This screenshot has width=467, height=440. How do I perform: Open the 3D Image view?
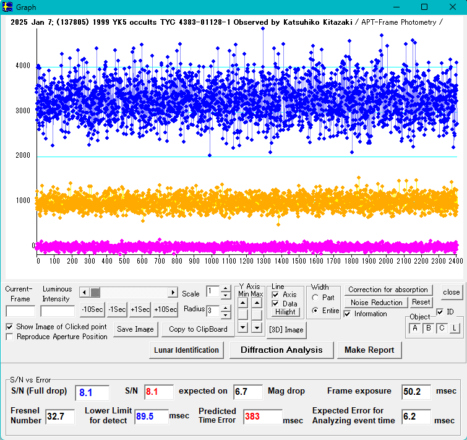[285, 329]
